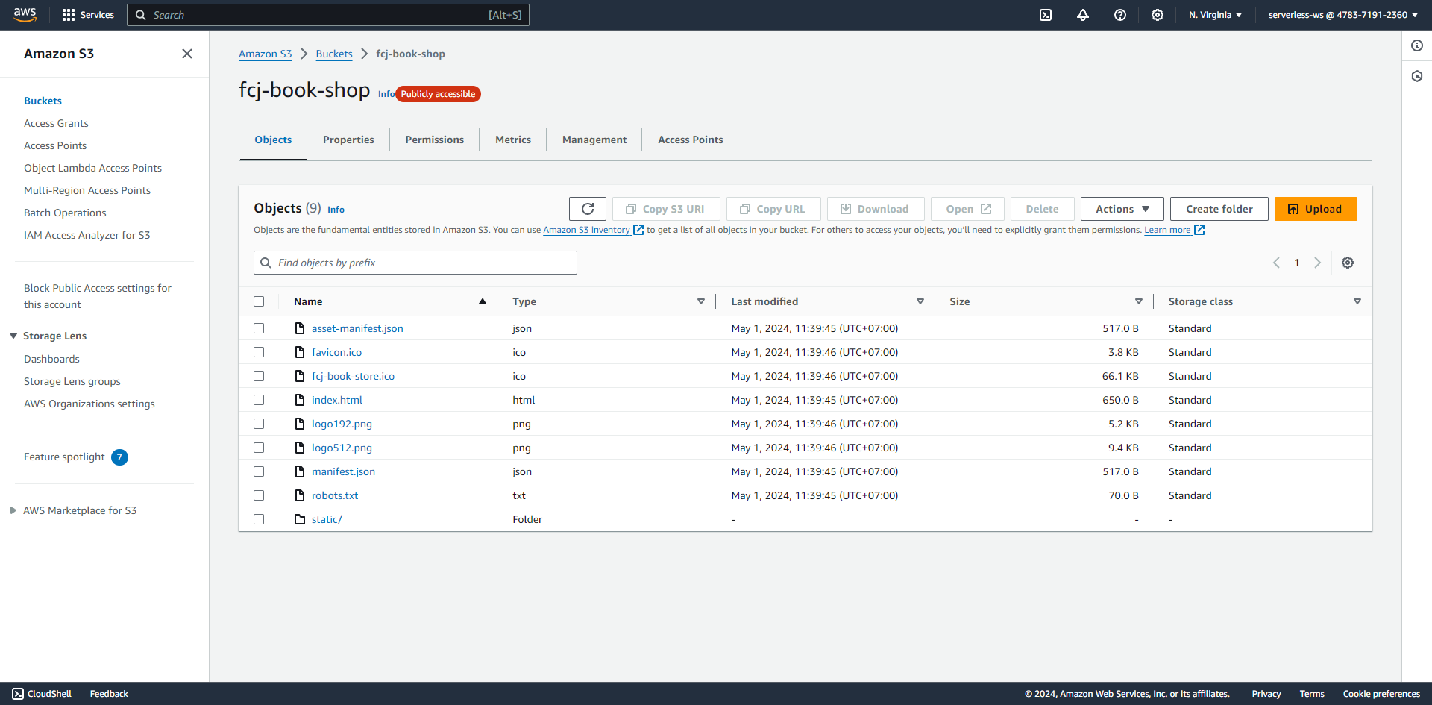The height and width of the screenshot is (705, 1432).
Task: Click Info link next to Objects (9)
Action: point(336,210)
